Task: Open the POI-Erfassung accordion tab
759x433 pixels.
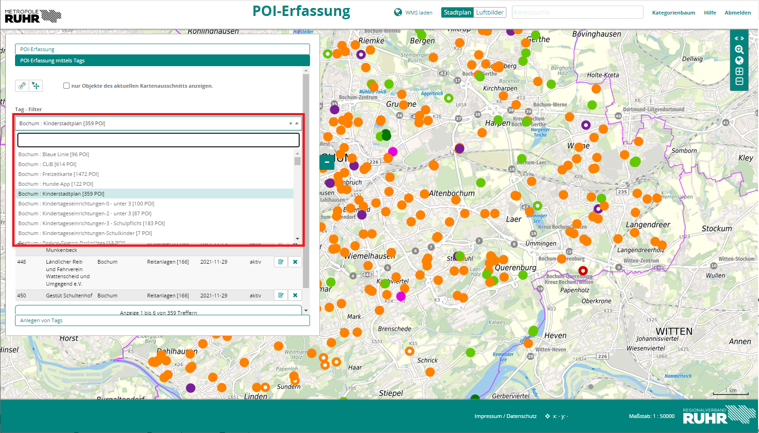Action: (x=163, y=49)
